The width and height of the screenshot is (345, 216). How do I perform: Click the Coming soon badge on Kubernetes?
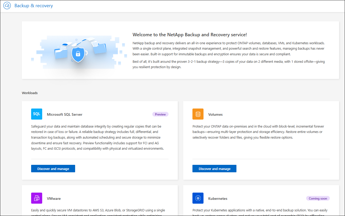click(x=318, y=198)
